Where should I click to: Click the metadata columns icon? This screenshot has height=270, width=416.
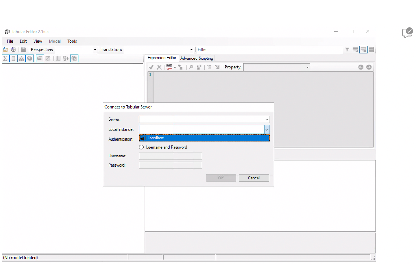58,59
